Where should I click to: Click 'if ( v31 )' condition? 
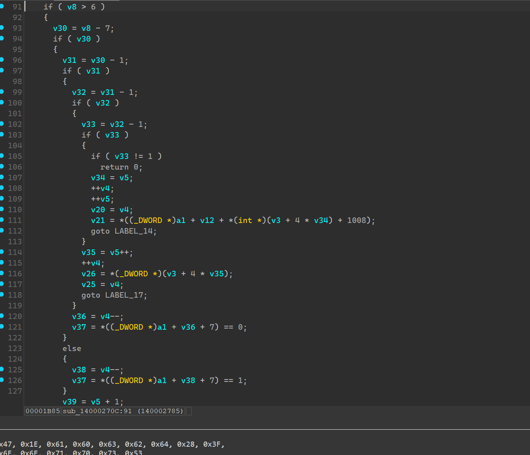86,71
